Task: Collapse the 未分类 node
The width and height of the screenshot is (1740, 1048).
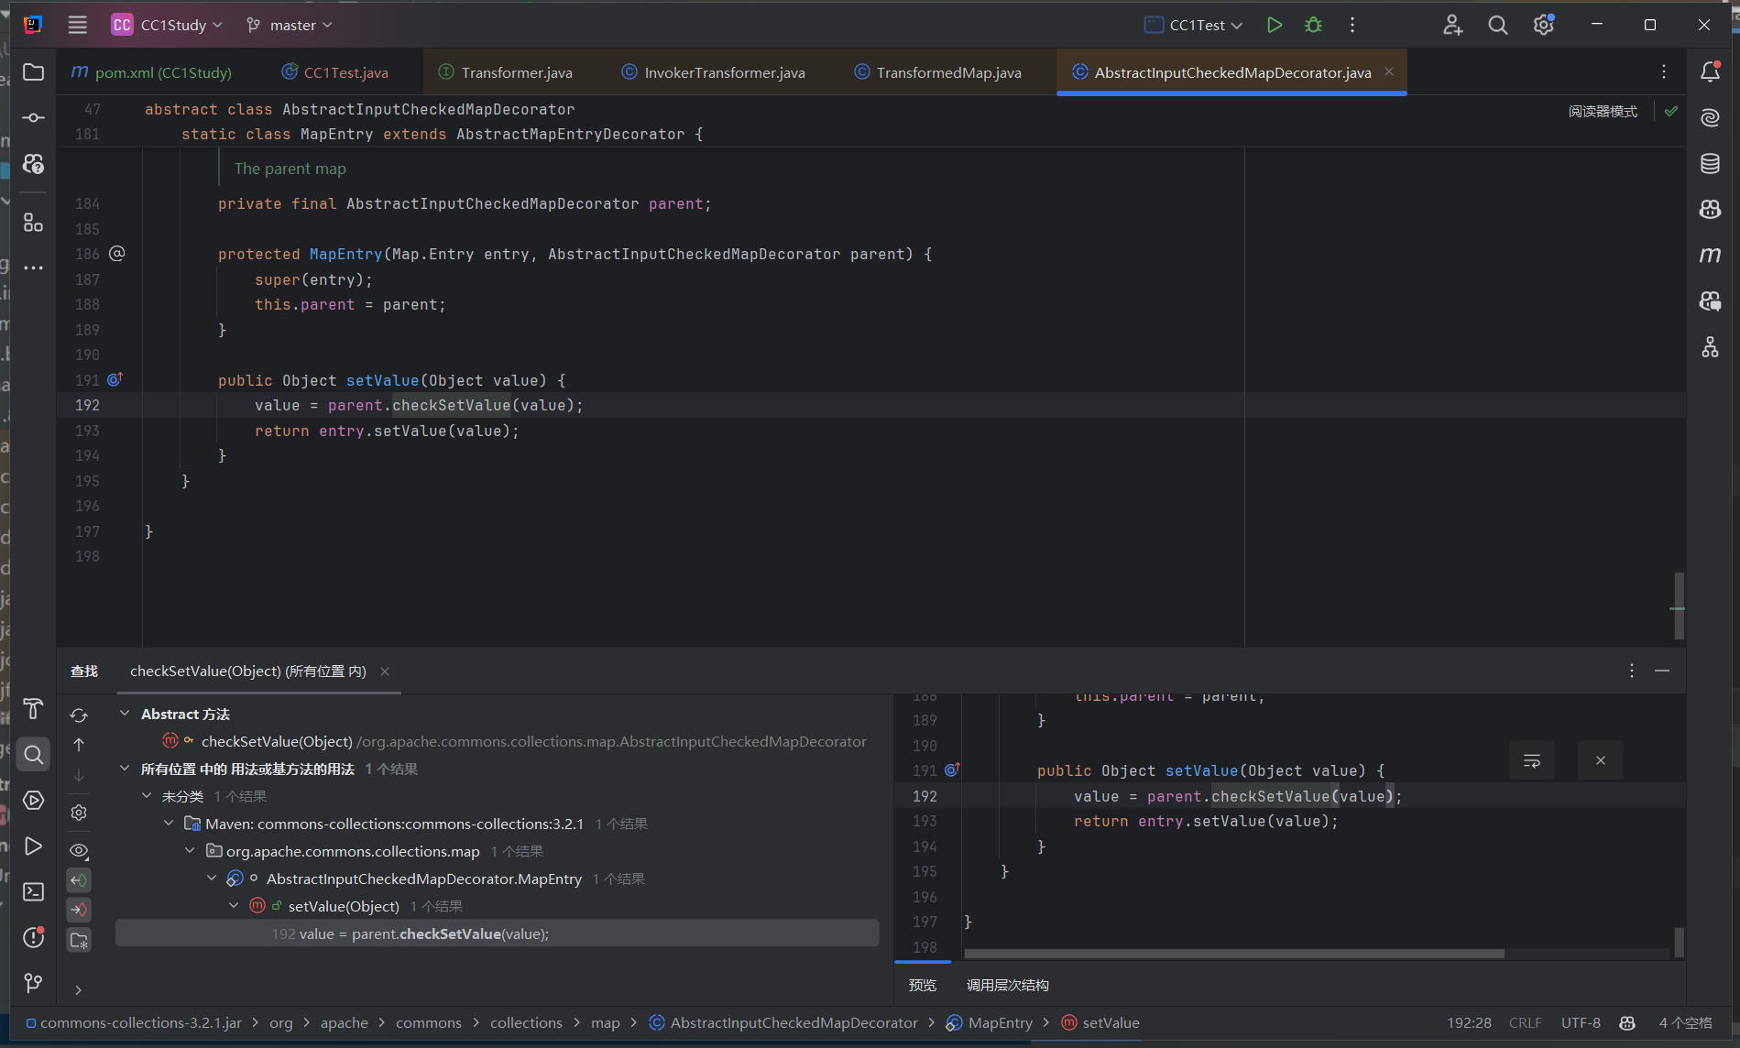Action: pyautogui.click(x=147, y=796)
